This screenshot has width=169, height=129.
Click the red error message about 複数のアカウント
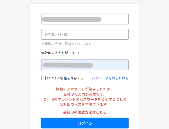[x=85, y=96]
